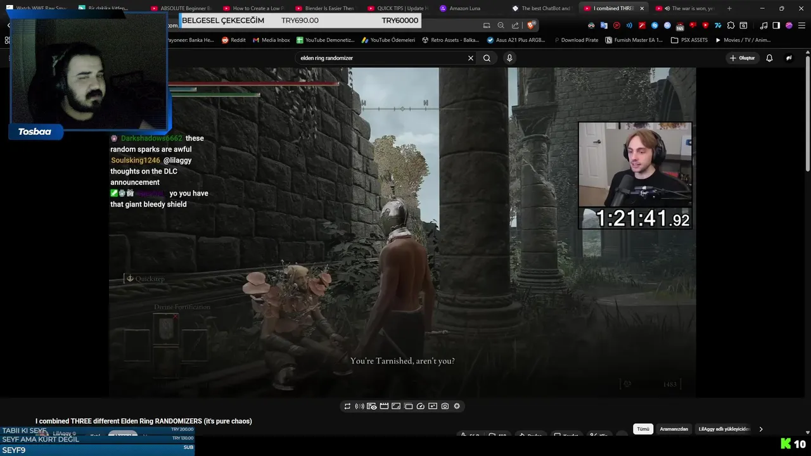
Task: Click the extension icon with the 165 badge
Action: coord(680,26)
